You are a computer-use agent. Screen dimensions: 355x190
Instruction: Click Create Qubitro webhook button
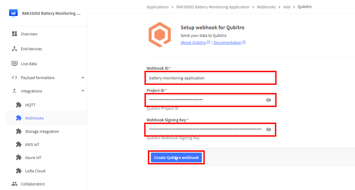coord(176,157)
